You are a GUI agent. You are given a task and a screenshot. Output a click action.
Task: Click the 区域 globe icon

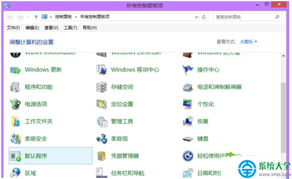(x=16, y=173)
